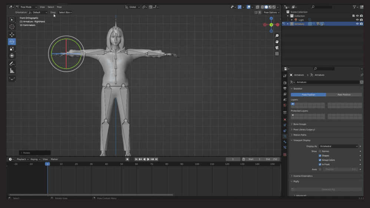This screenshot has height=208, width=370.
Task: Select the Annotate pencil tool
Action: tap(12, 64)
